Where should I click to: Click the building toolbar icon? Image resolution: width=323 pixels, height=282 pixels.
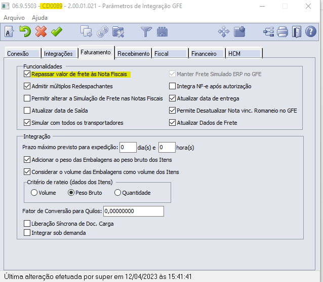163,32
